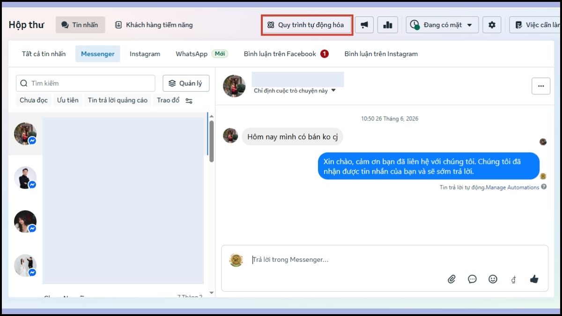Filter by the Trao đổi chip
562x316 pixels.
167,100
